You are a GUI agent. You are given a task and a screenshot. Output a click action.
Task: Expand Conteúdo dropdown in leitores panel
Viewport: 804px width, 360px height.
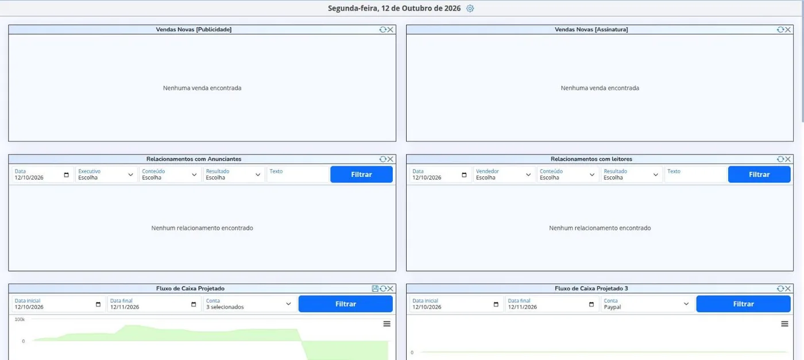pyautogui.click(x=568, y=175)
